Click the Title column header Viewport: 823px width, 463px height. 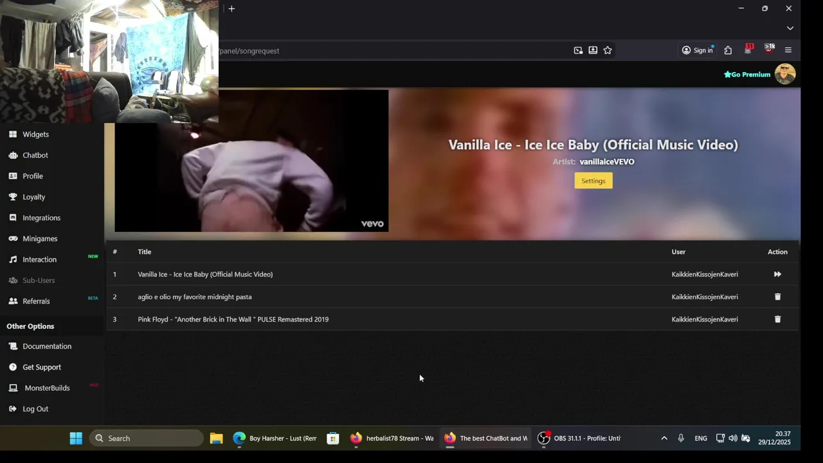(145, 252)
